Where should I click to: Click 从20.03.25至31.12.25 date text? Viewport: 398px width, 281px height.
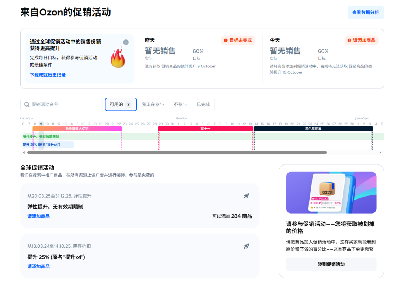49,196
